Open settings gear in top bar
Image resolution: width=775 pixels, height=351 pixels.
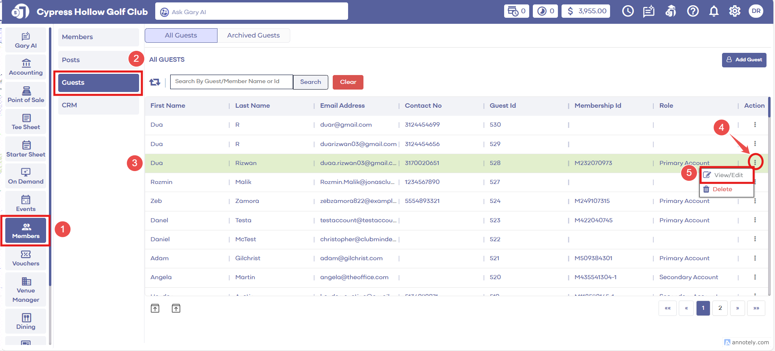coord(735,11)
